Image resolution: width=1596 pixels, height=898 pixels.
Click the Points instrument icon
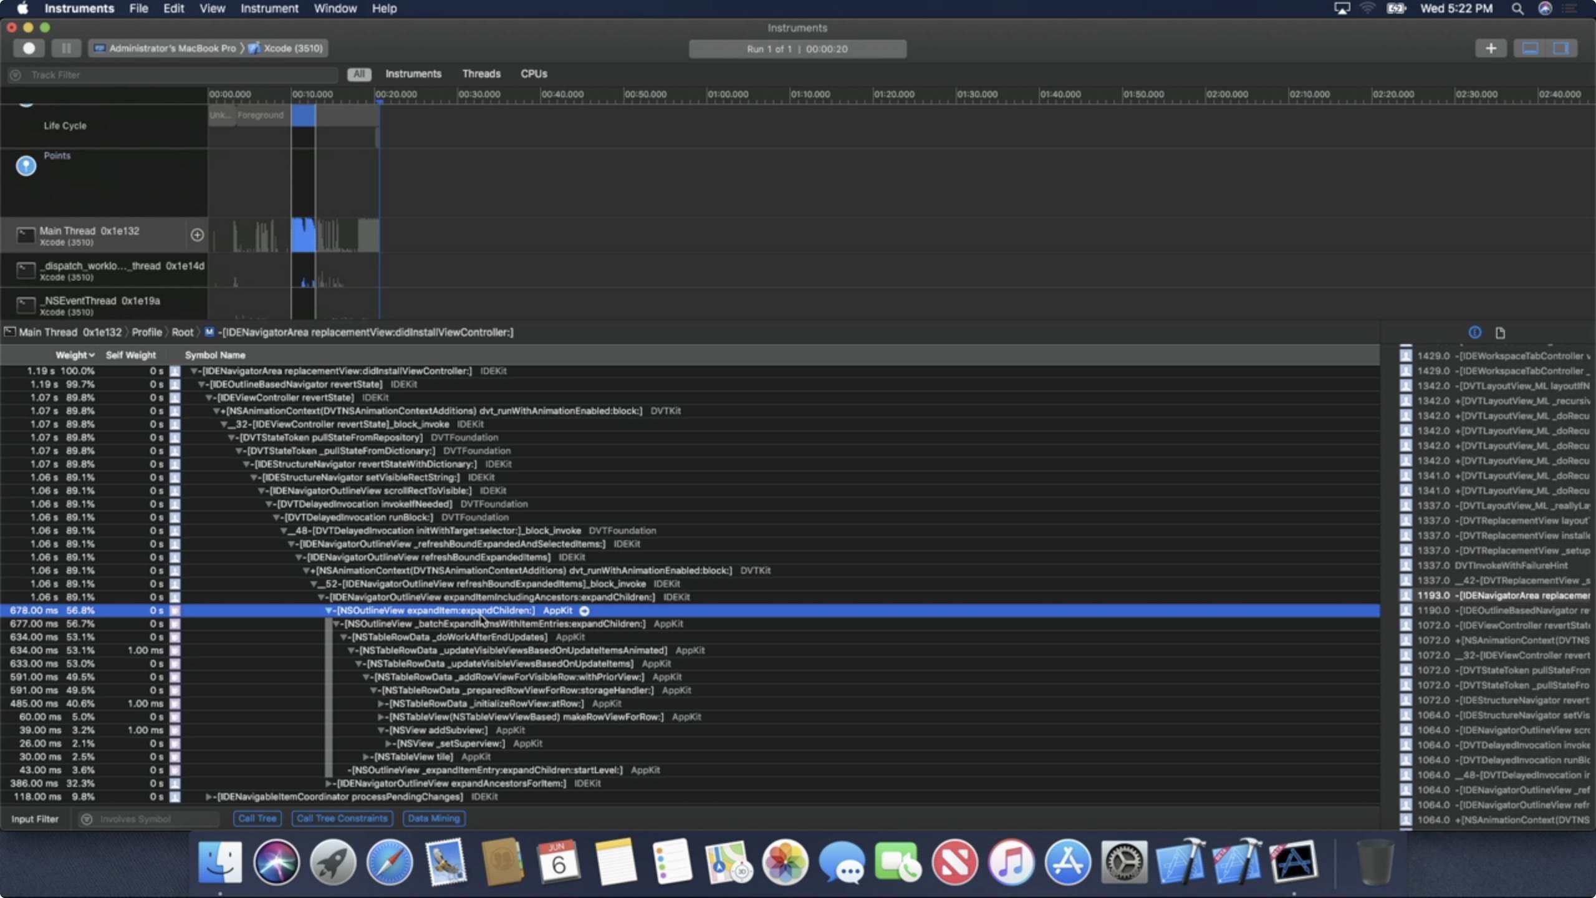coord(26,165)
